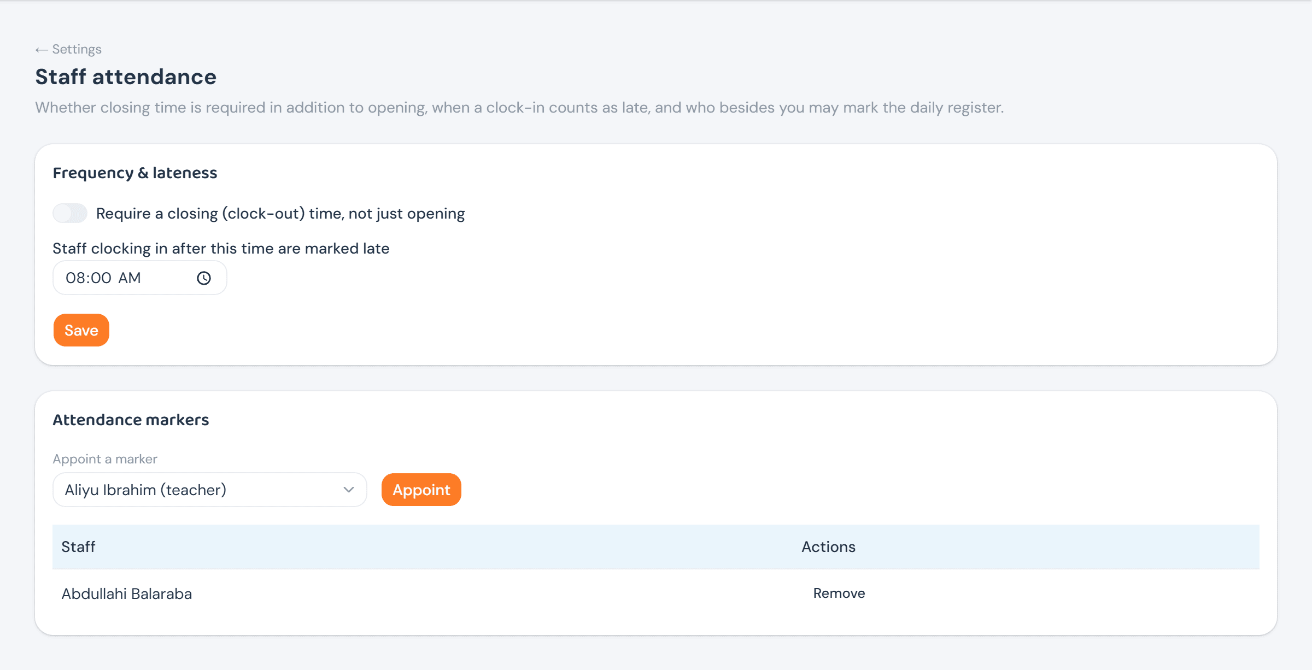The width and height of the screenshot is (1312, 670).
Task: Click the Require a closing time label
Action: 280,214
